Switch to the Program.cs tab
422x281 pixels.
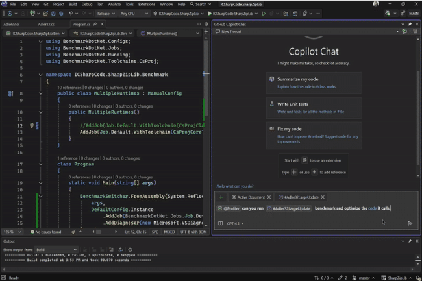tap(82, 24)
